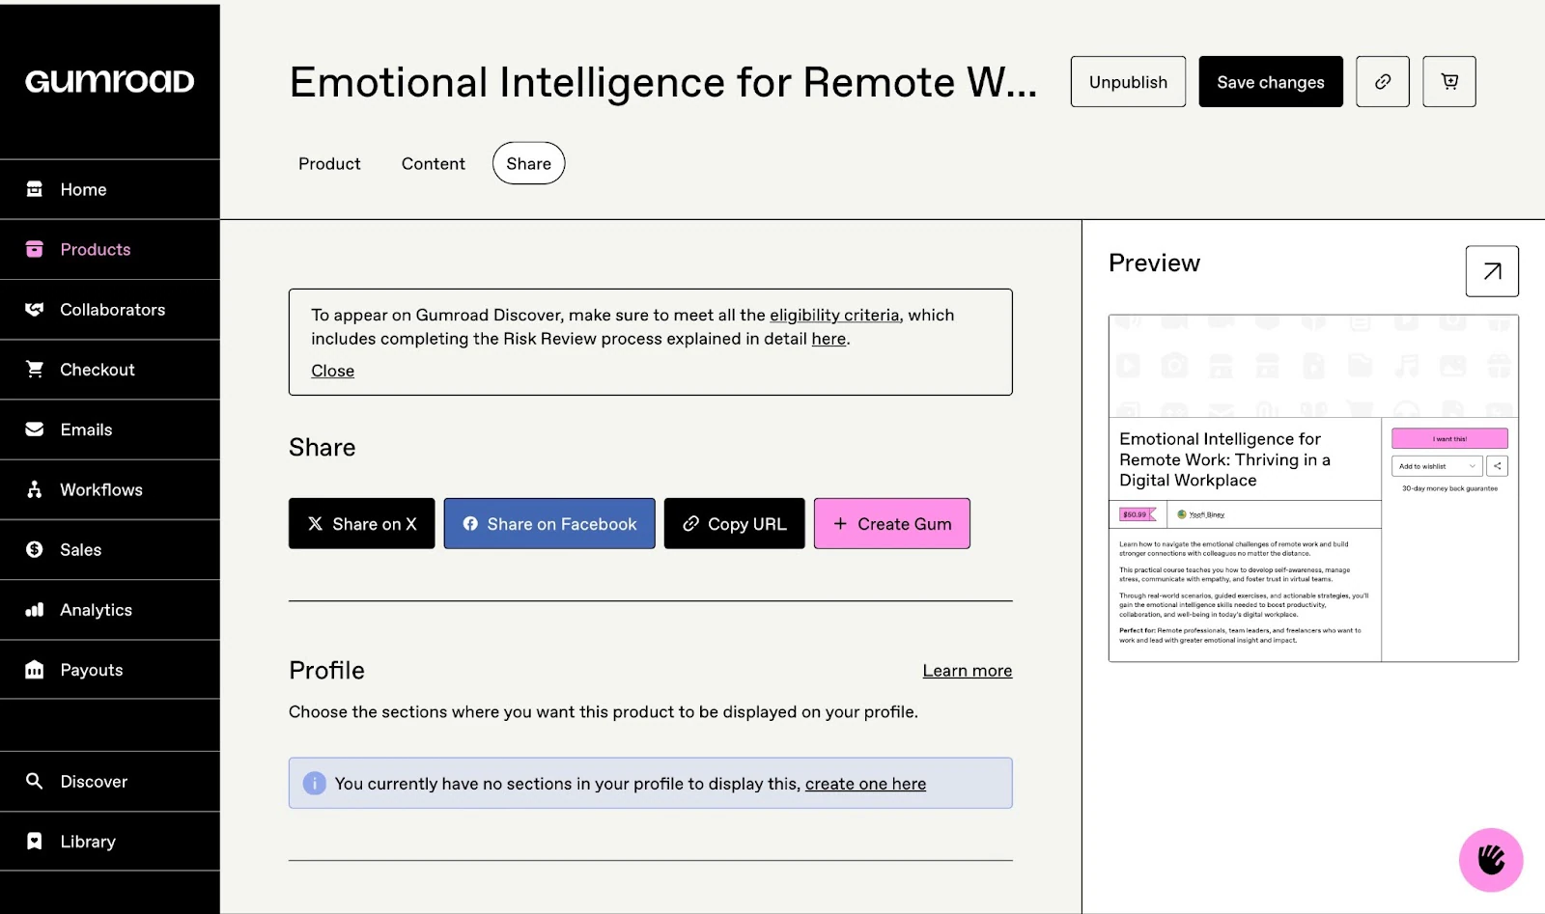
Task: Switch to the Content tab
Action: [434, 163]
